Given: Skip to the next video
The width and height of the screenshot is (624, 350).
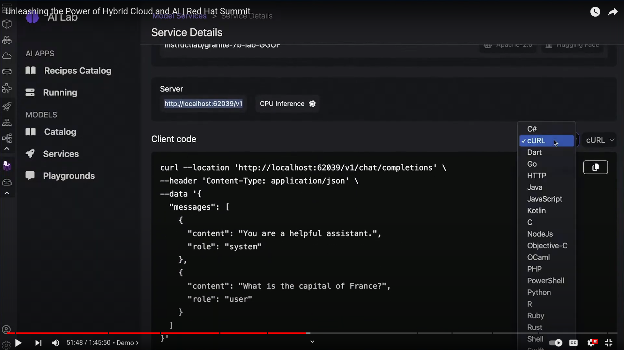Looking at the screenshot, I should click(38, 343).
